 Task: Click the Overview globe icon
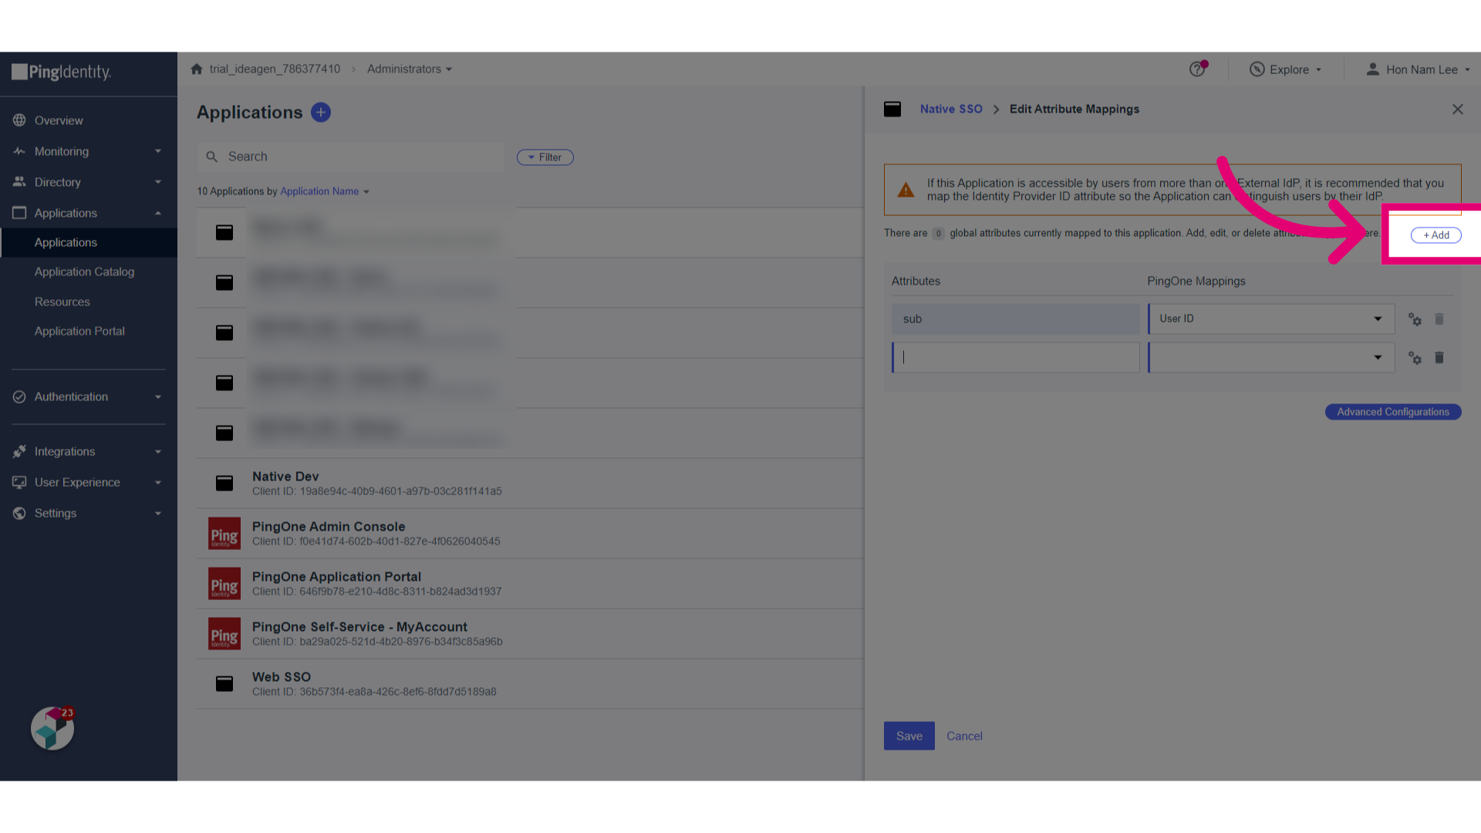(19, 120)
